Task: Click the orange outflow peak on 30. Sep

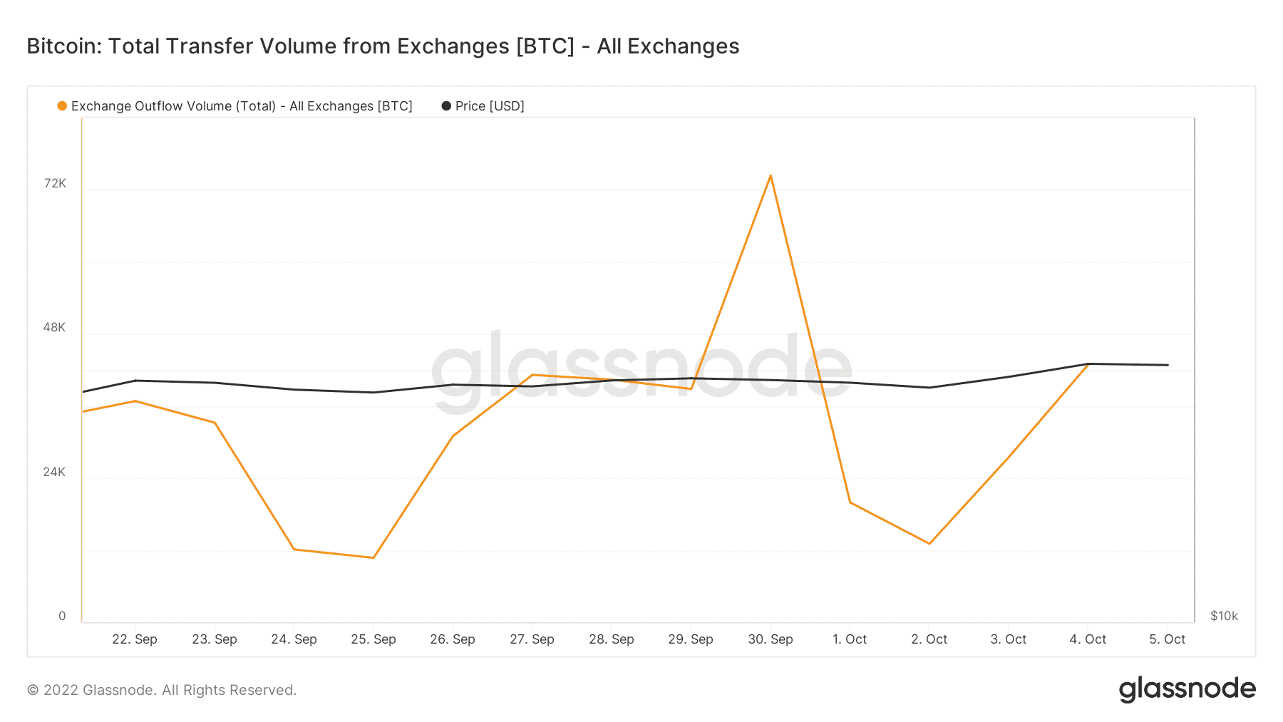Action: click(x=771, y=175)
